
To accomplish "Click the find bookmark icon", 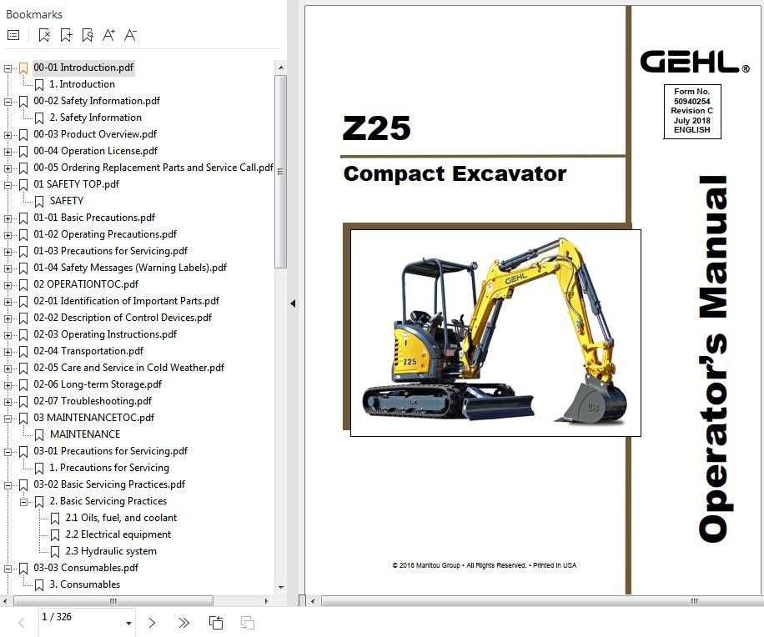I will point(88,35).
